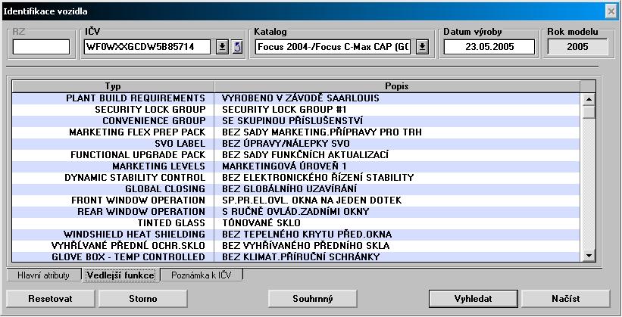Click the Popis column header
The width and height of the screenshot is (622, 317).
[x=398, y=86]
